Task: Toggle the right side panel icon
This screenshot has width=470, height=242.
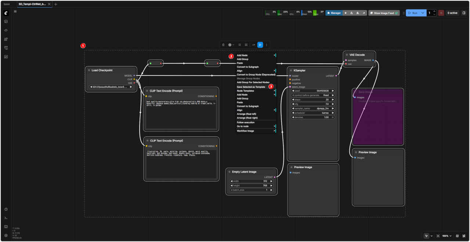Action: pyautogui.click(x=464, y=13)
